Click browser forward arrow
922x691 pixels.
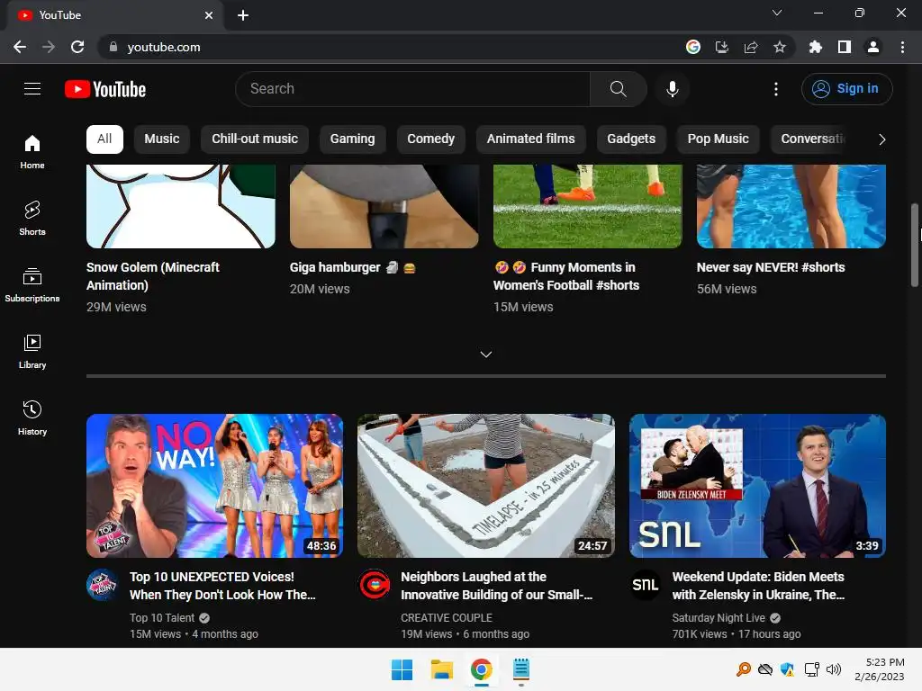tap(49, 47)
